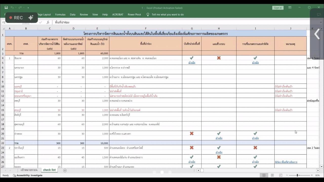
Task: Open Ribbon Display Options icon
Action: click(290, 8)
